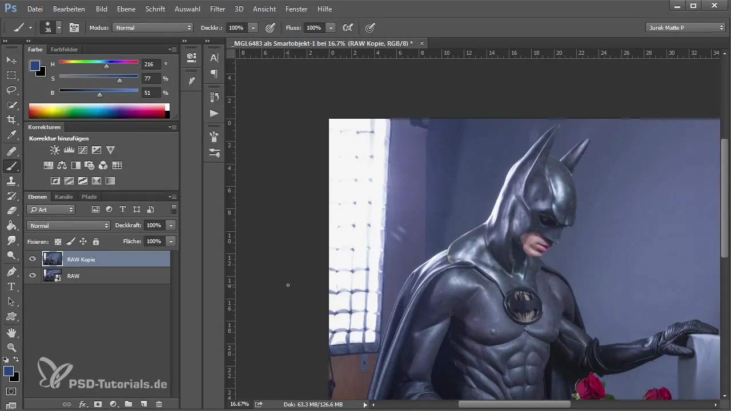Select the Path Selection arrow tool
Image resolution: width=731 pixels, height=411 pixels.
pyautogui.click(x=11, y=301)
